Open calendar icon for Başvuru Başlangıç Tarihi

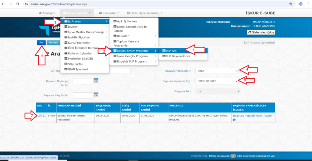(96, 81)
